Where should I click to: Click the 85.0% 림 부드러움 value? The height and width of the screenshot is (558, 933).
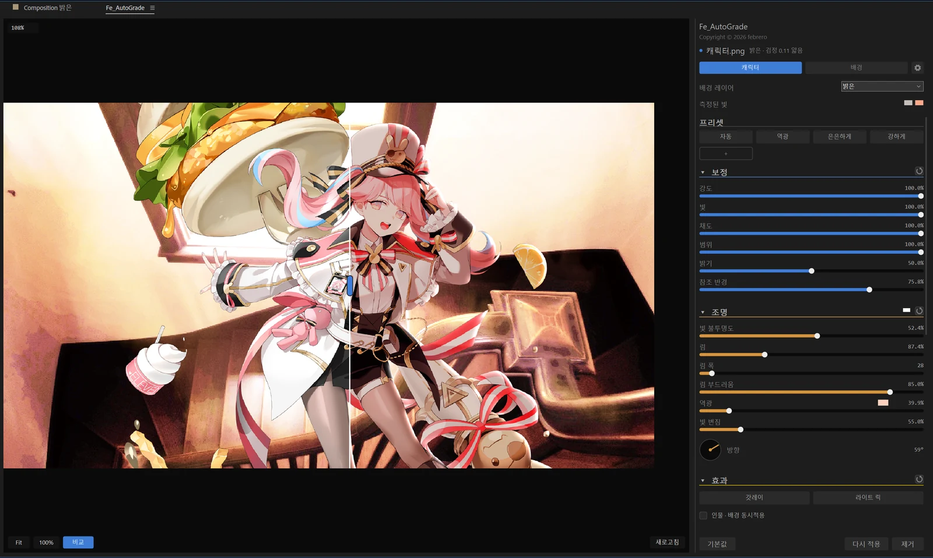point(916,384)
